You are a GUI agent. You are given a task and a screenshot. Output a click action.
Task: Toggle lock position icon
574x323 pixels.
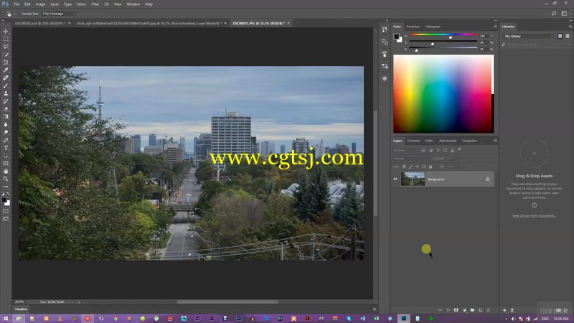coord(417,167)
